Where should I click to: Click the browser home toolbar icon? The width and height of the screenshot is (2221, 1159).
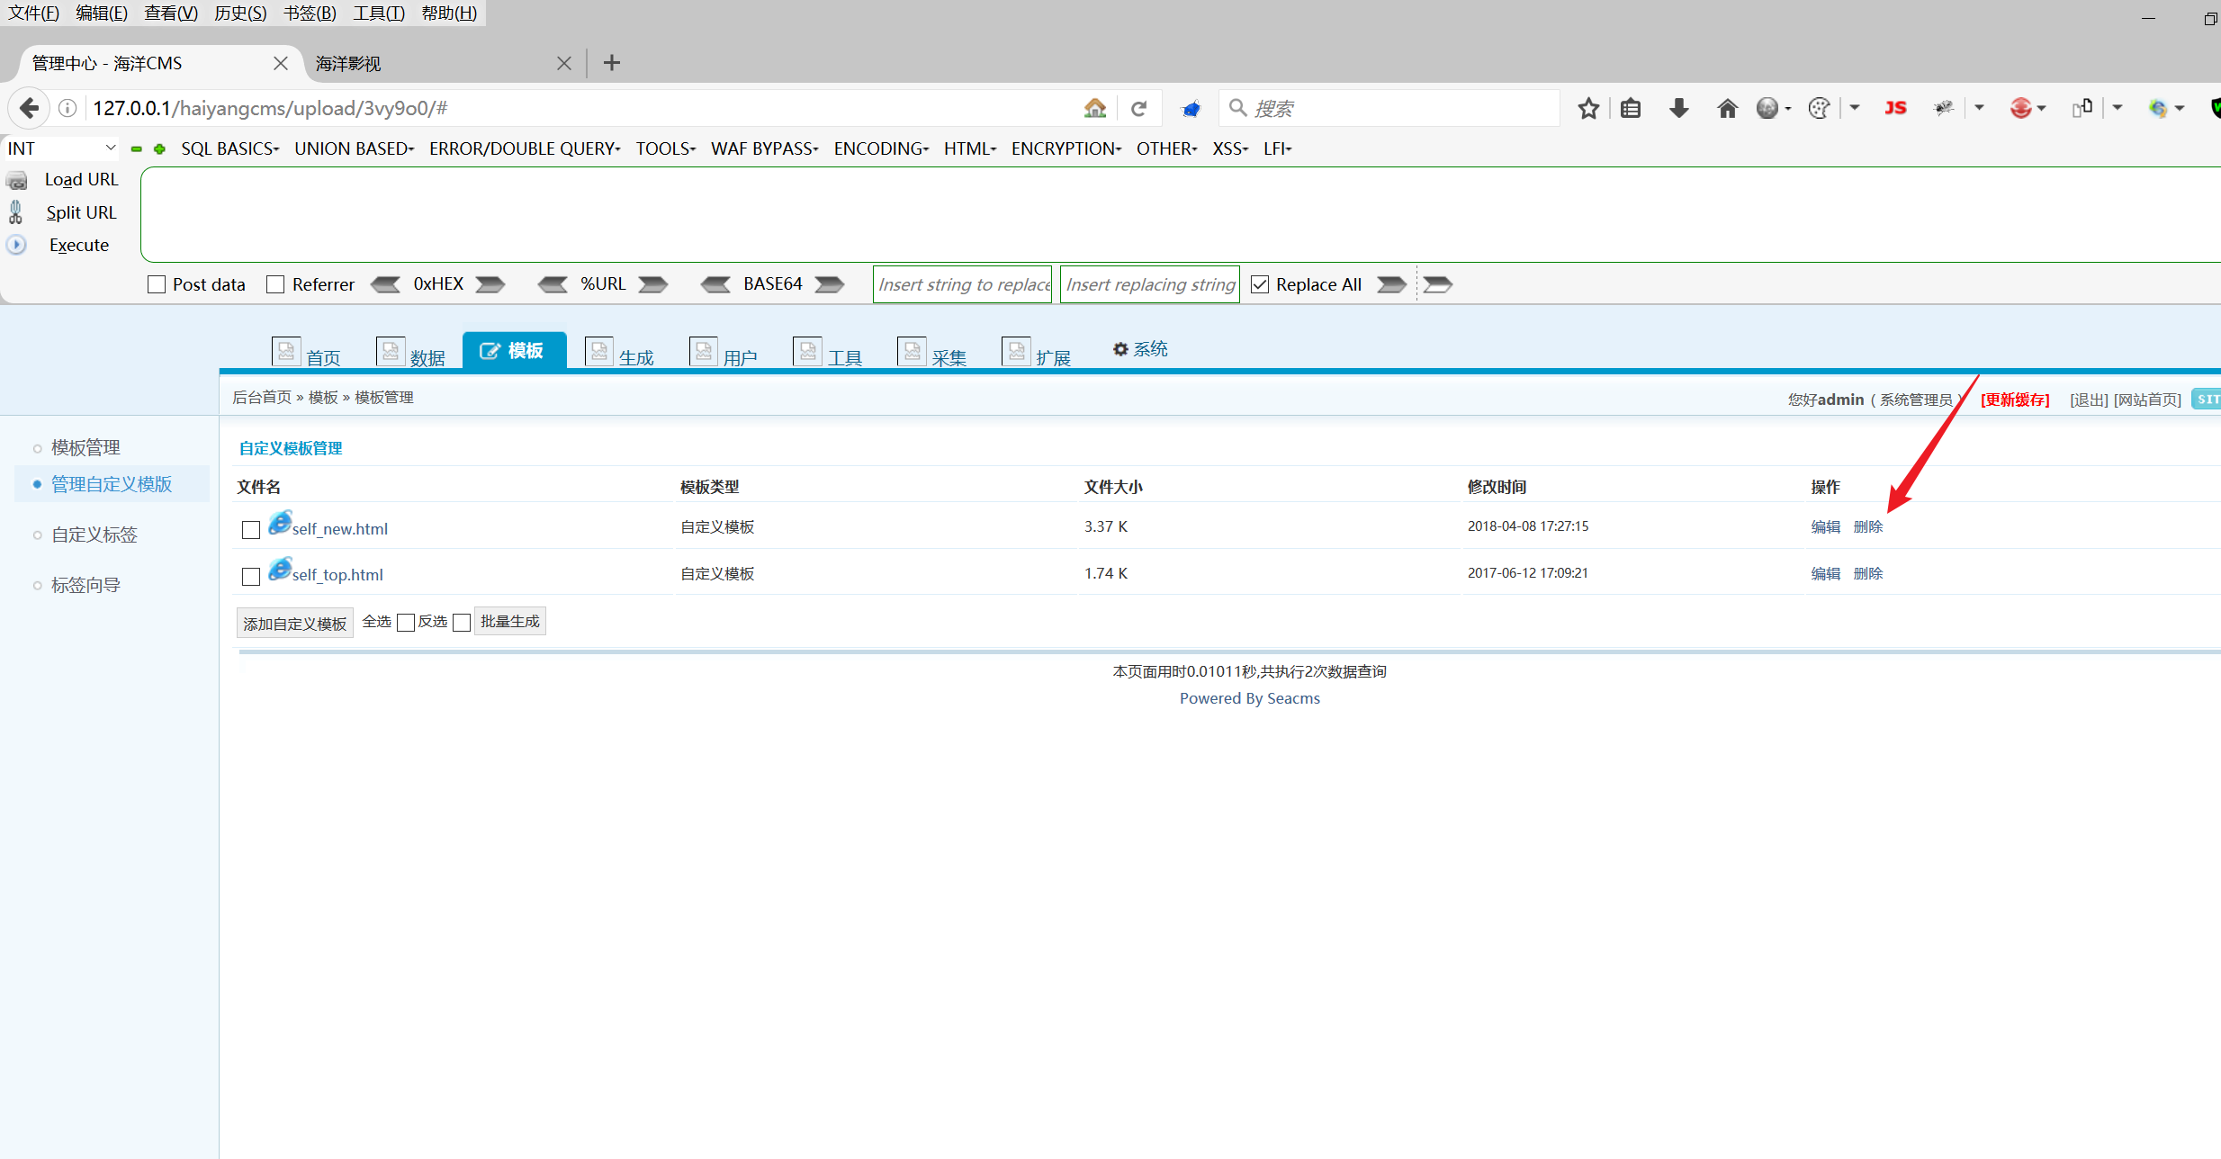(x=1727, y=108)
